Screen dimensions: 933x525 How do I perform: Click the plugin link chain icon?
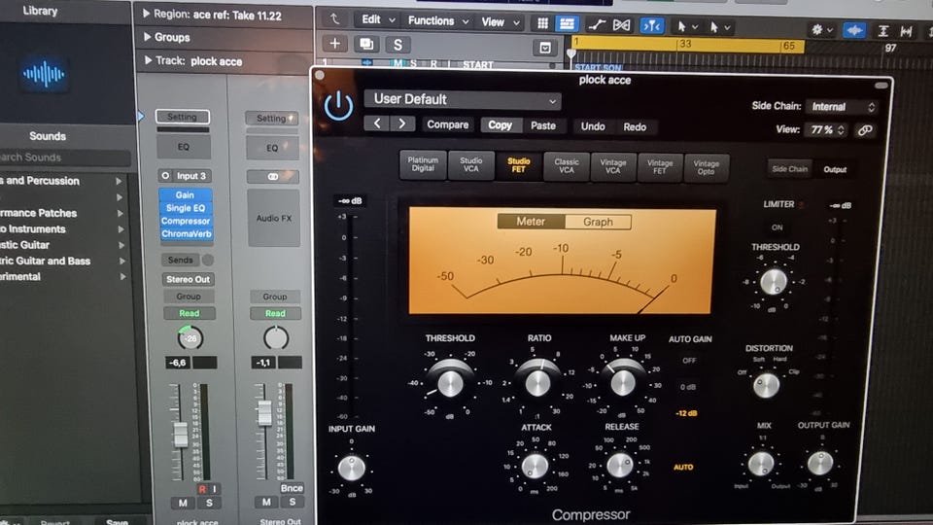tap(864, 130)
